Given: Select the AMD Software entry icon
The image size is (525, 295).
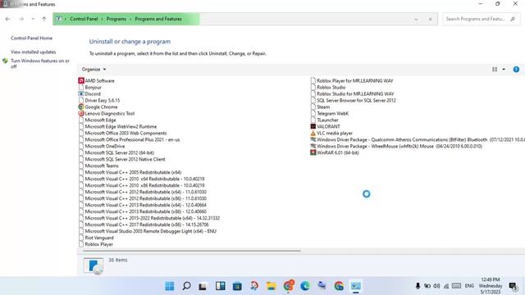Looking at the screenshot, I should [81, 80].
